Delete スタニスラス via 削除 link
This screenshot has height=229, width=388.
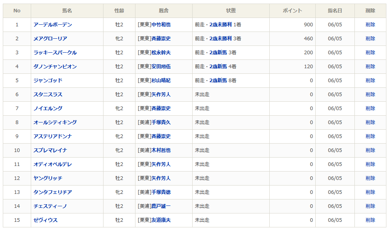pyautogui.click(x=370, y=95)
